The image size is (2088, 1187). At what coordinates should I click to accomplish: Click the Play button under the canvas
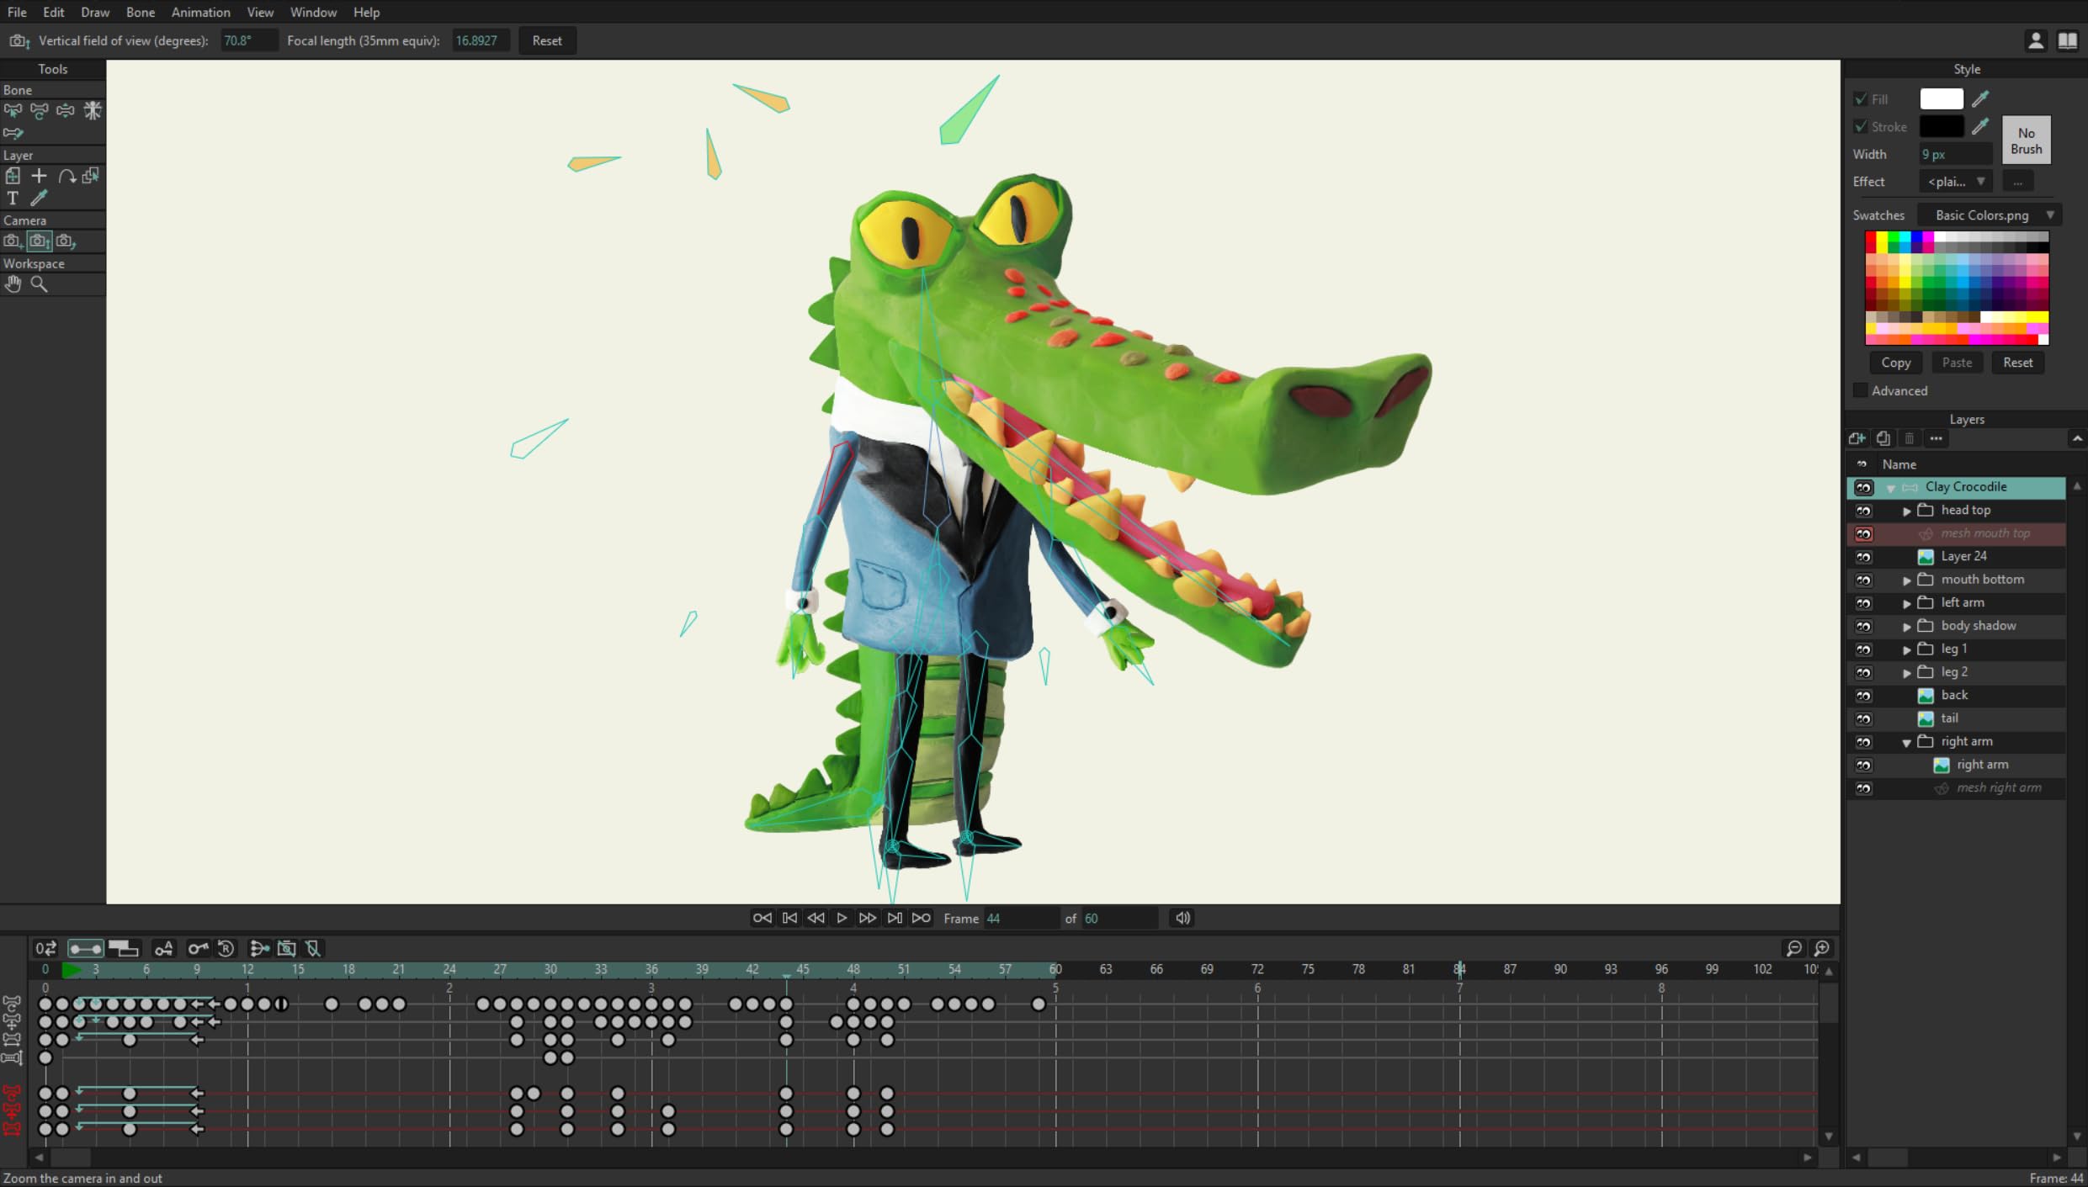pyautogui.click(x=842, y=918)
